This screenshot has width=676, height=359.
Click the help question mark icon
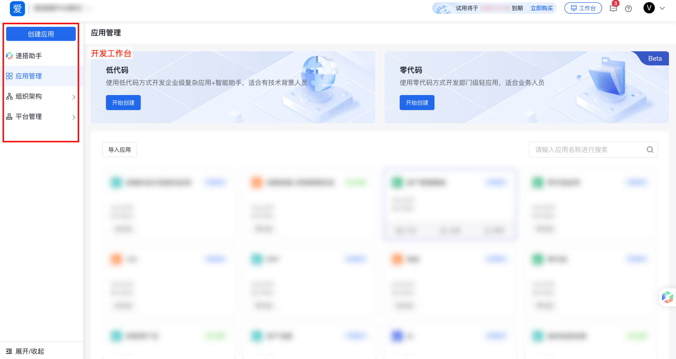(628, 8)
